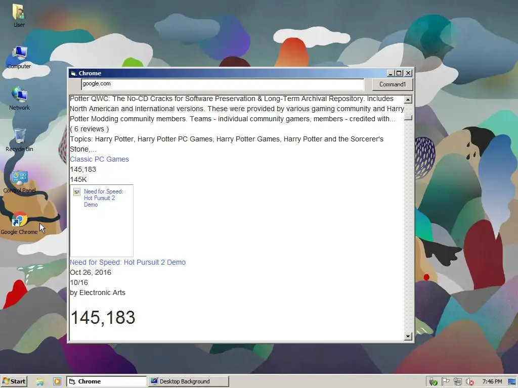This screenshot has height=388, width=518.
Task: Select the Computer desktop icon
Action: click(x=19, y=57)
